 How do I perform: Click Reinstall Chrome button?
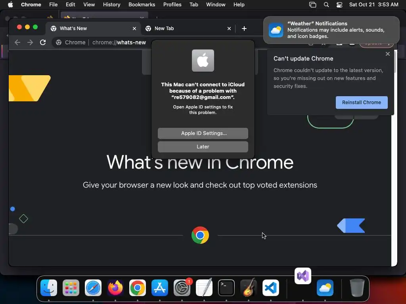click(x=362, y=103)
